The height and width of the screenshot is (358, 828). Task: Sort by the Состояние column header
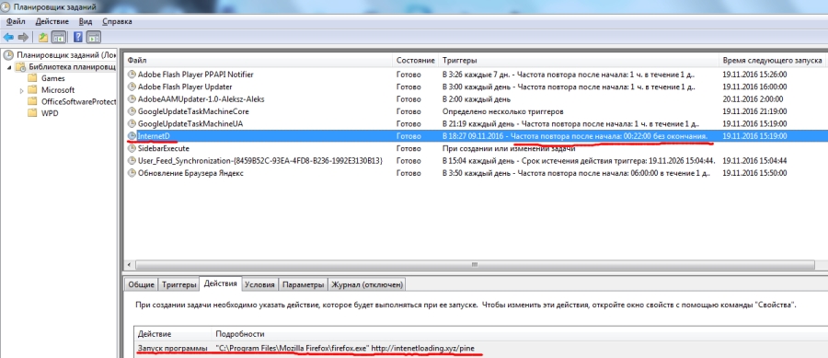[416, 60]
